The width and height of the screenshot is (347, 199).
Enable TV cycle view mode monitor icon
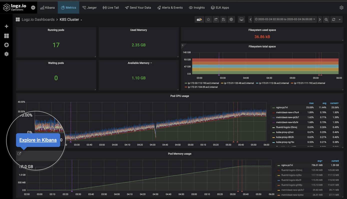click(241, 19)
